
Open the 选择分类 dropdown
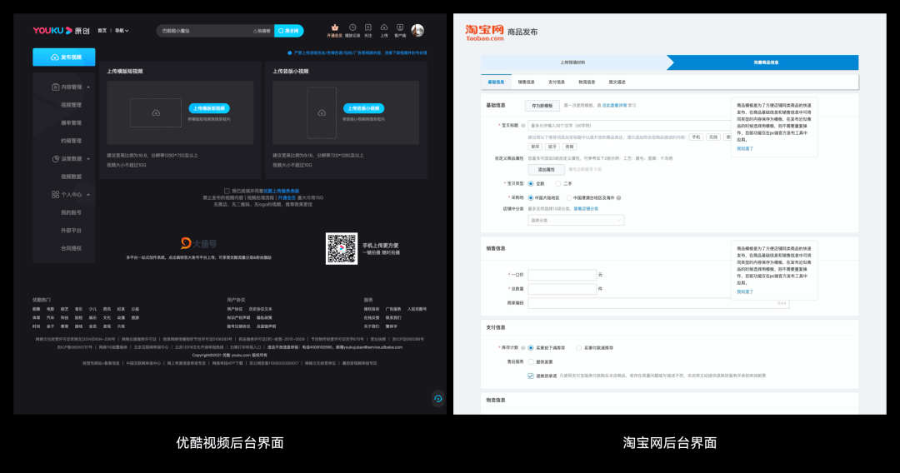coord(576,220)
